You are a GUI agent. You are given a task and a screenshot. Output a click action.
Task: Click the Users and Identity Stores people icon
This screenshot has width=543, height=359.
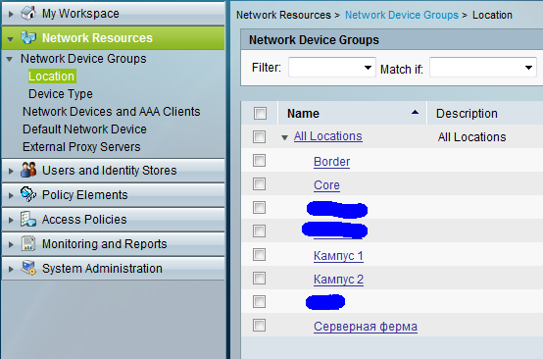[x=28, y=170]
